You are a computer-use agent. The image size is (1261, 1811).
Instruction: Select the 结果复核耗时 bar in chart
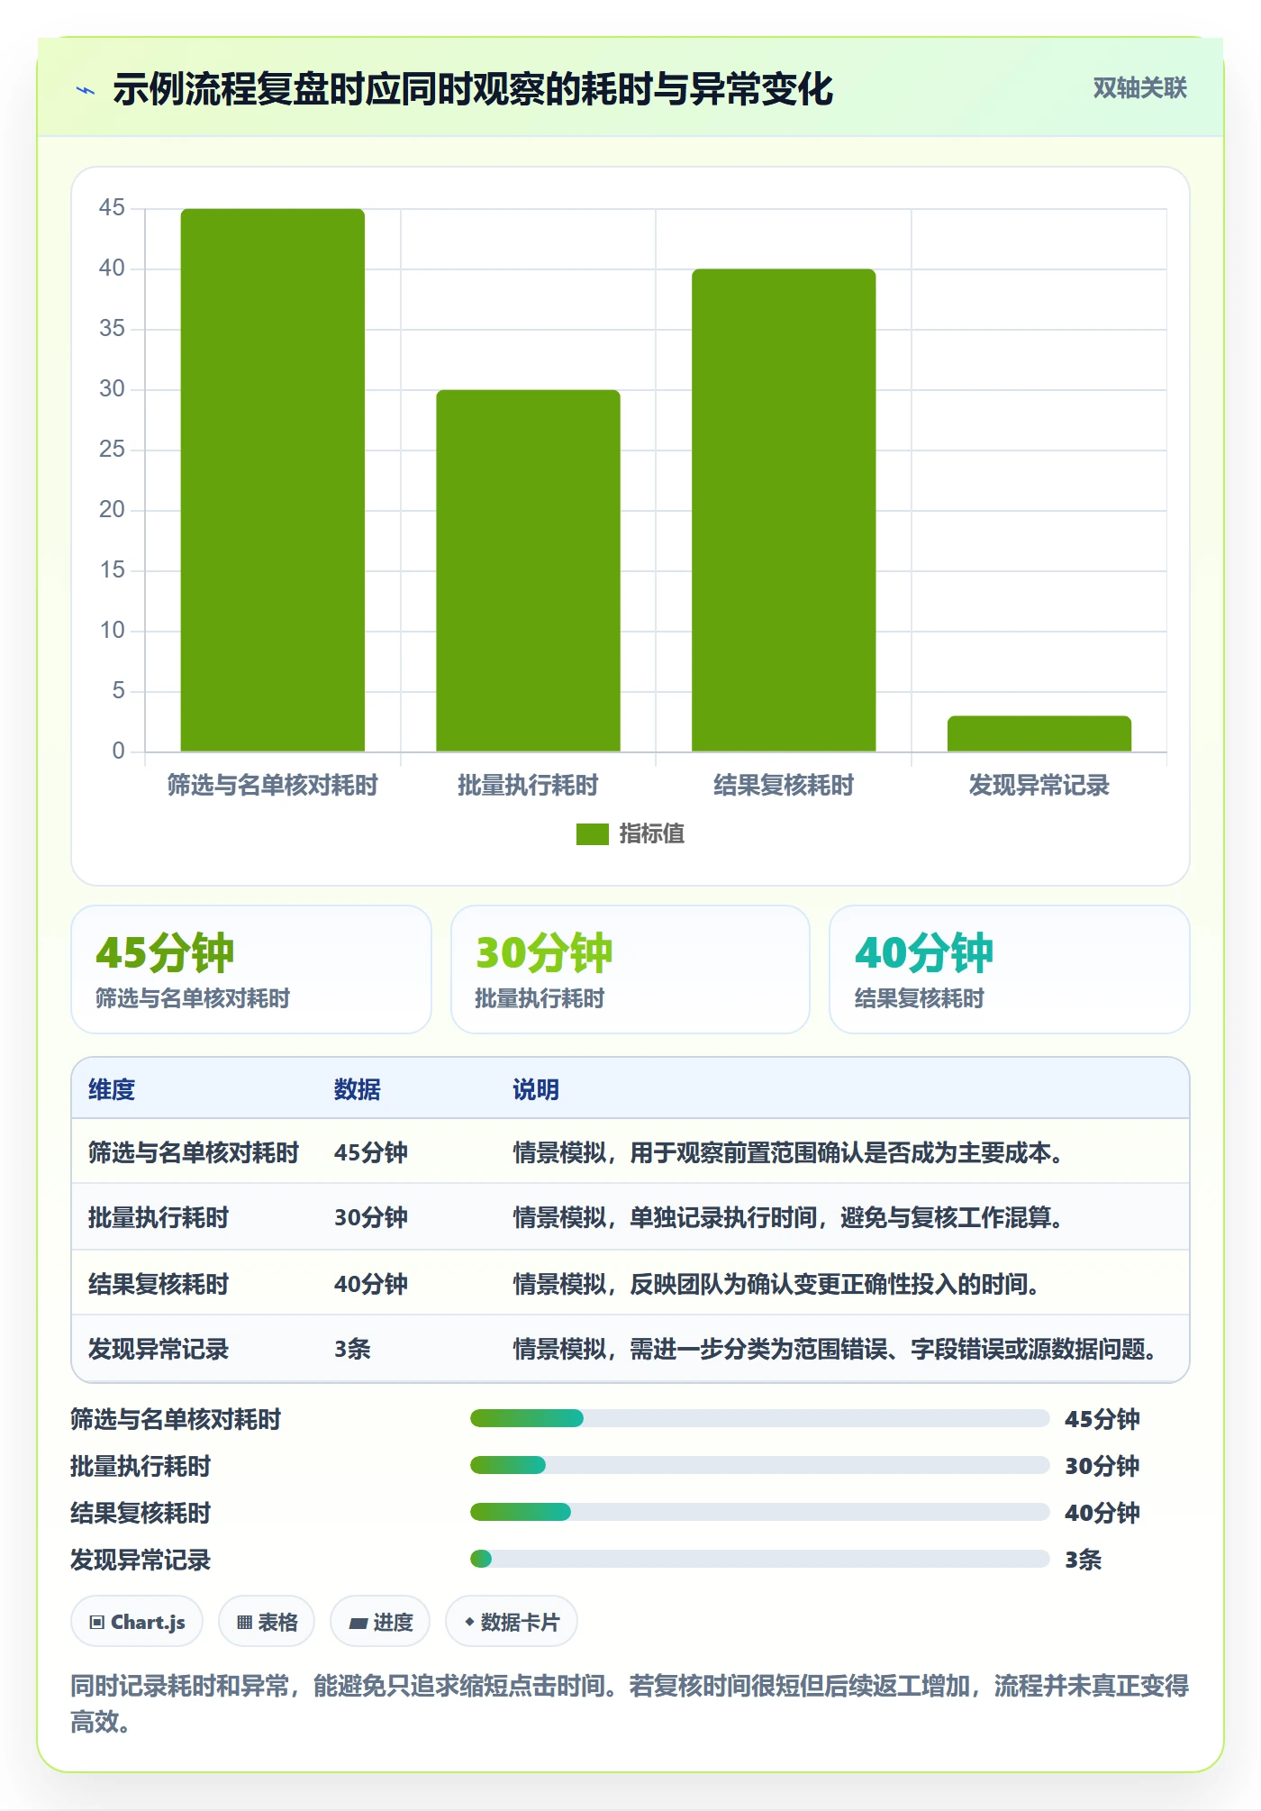pyautogui.click(x=784, y=510)
